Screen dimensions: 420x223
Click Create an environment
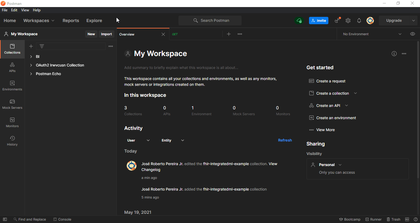332,118
